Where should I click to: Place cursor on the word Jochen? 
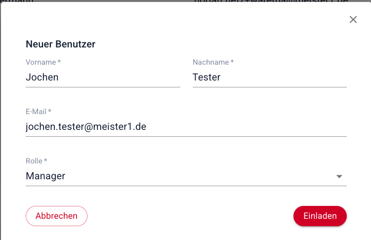pyautogui.click(x=42, y=77)
